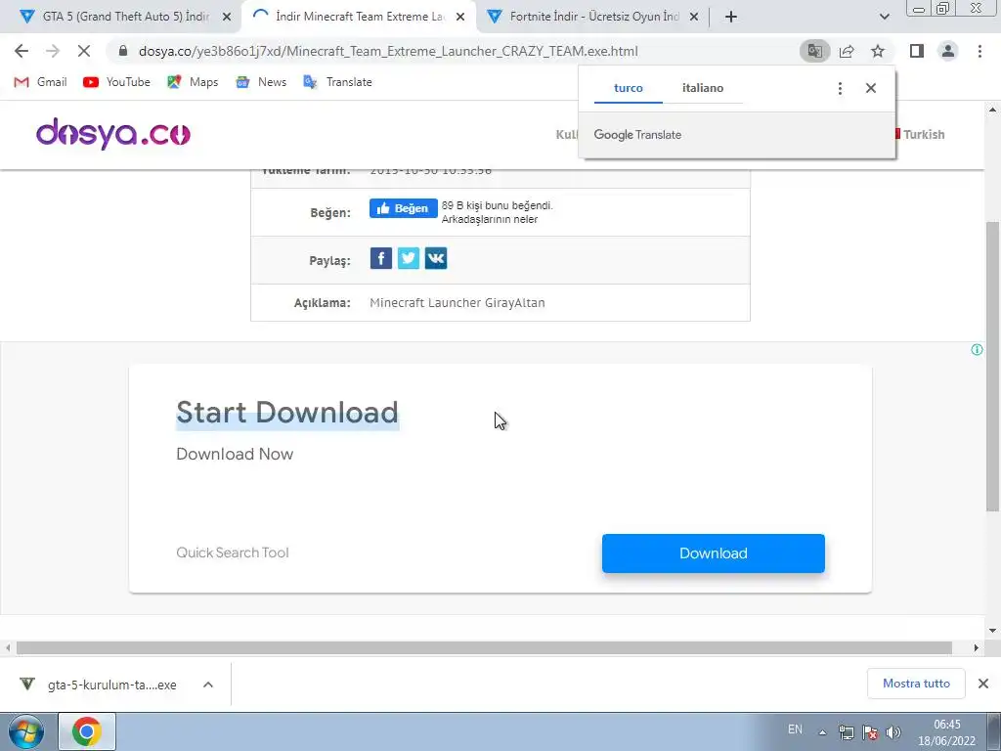This screenshot has height=751, width=1001.
Task: Open News bookmark
Action: (261, 82)
